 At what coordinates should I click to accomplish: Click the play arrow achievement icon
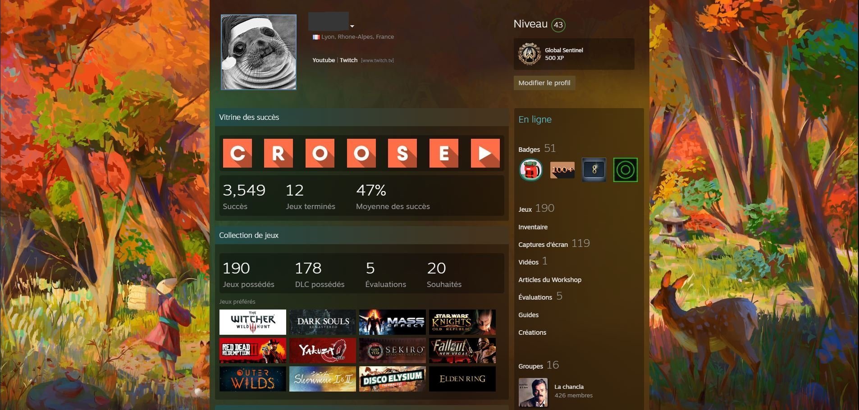485,153
